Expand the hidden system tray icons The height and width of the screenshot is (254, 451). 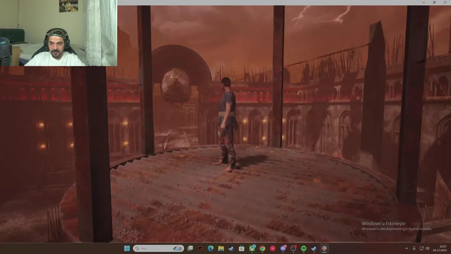coord(407,248)
